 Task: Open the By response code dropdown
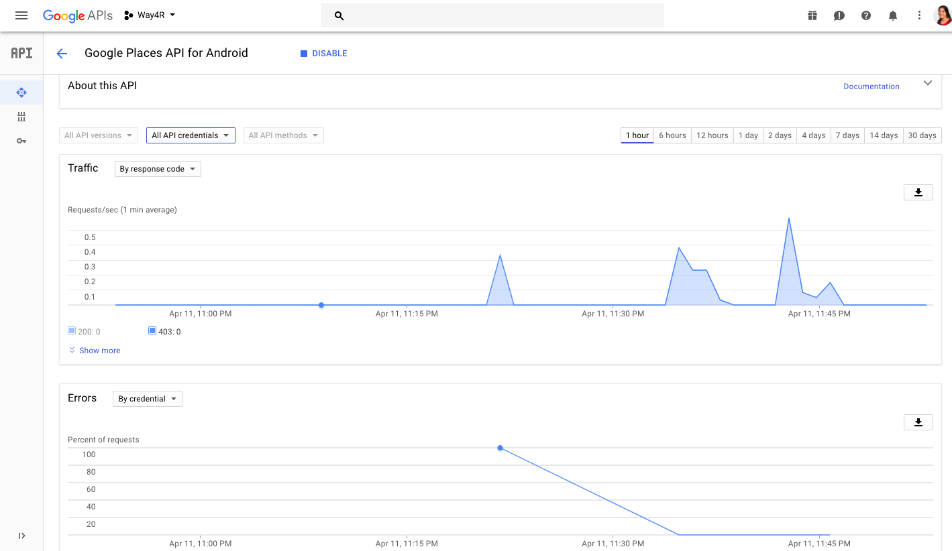pyautogui.click(x=158, y=169)
